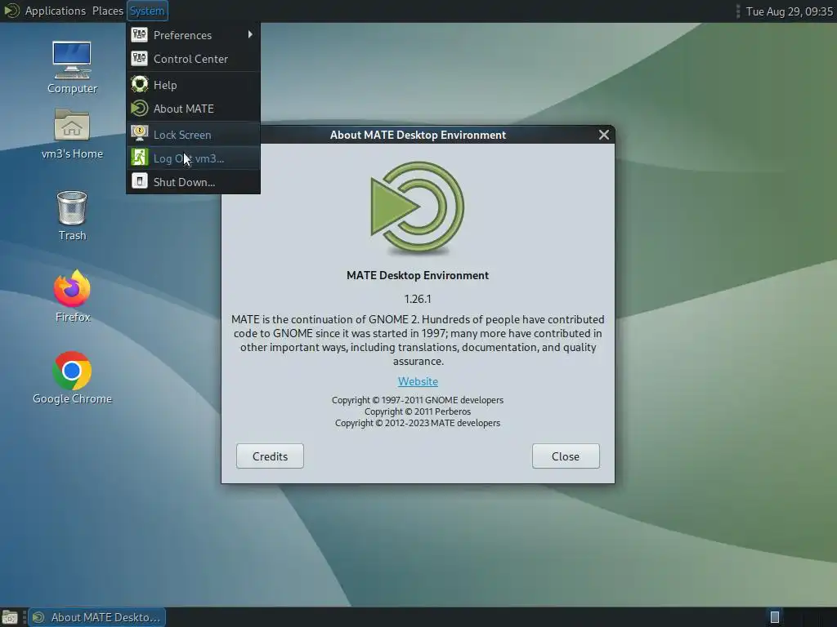Click the Help lifebuoy icon
The width and height of the screenshot is (837, 627).
[x=139, y=84]
